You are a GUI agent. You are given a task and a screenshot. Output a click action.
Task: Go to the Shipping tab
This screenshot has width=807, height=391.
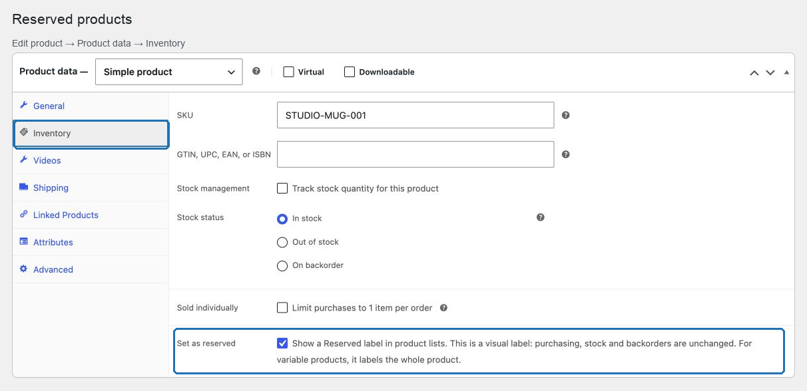(x=91, y=188)
